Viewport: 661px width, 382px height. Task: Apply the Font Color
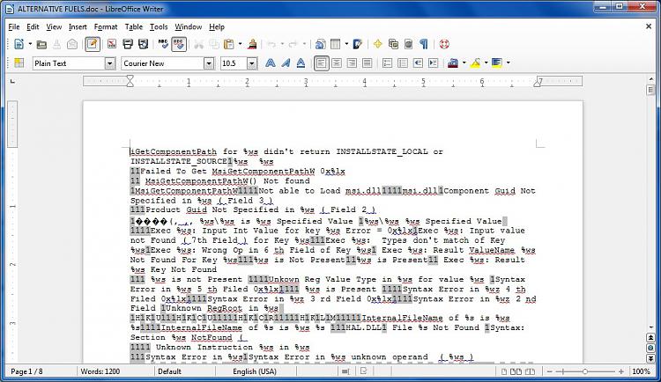point(453,63)
